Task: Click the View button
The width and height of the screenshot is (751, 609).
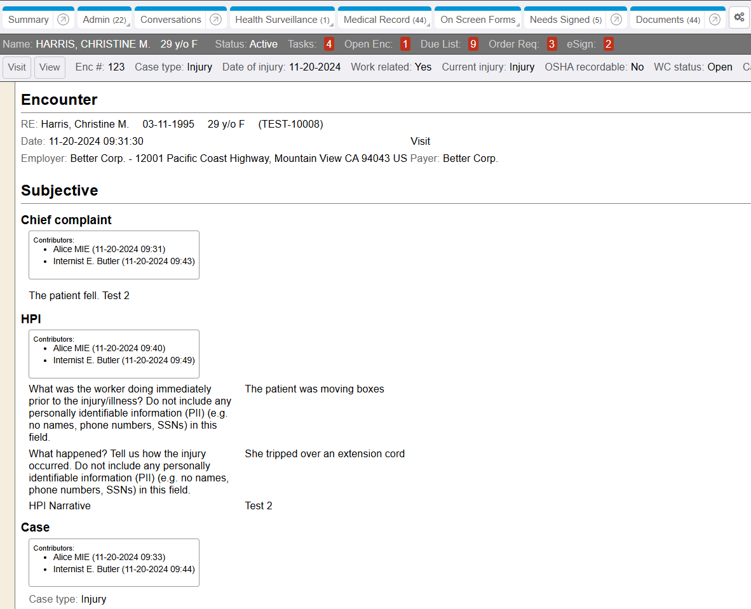Action: (50, 67)
